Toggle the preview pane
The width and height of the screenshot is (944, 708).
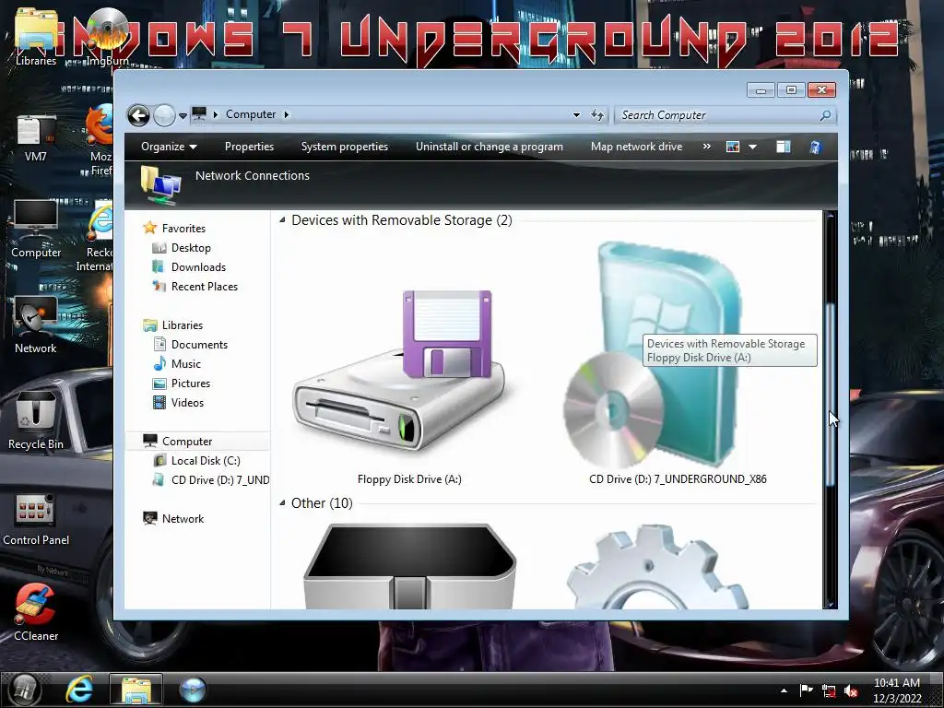point(784,147)
